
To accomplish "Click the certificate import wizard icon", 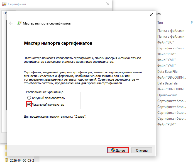I will pyautogui.click(x=19, y=23).
